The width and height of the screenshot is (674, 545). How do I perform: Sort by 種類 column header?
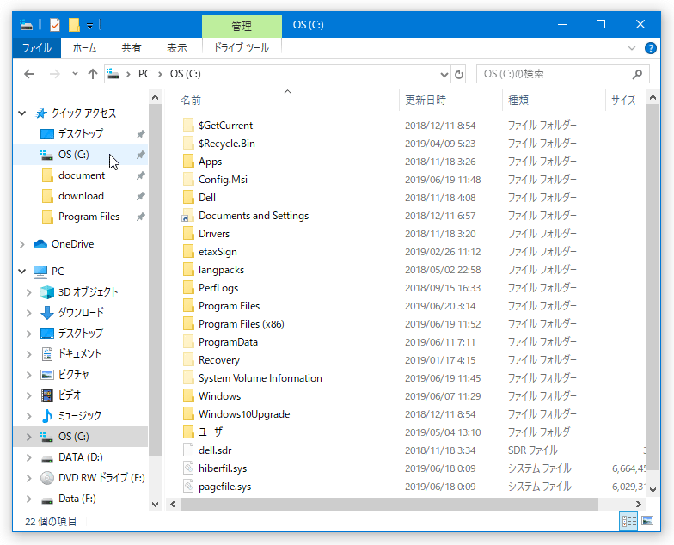(x=518, y=100)
